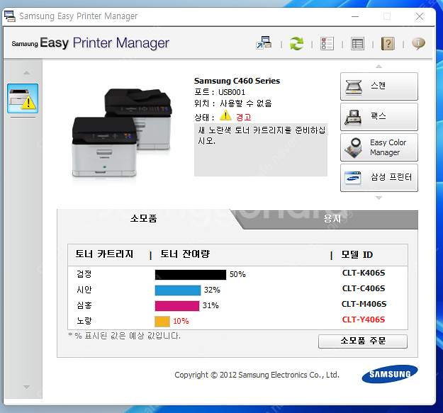Click the 토너 잔여량 column header

tap(185, 254)
